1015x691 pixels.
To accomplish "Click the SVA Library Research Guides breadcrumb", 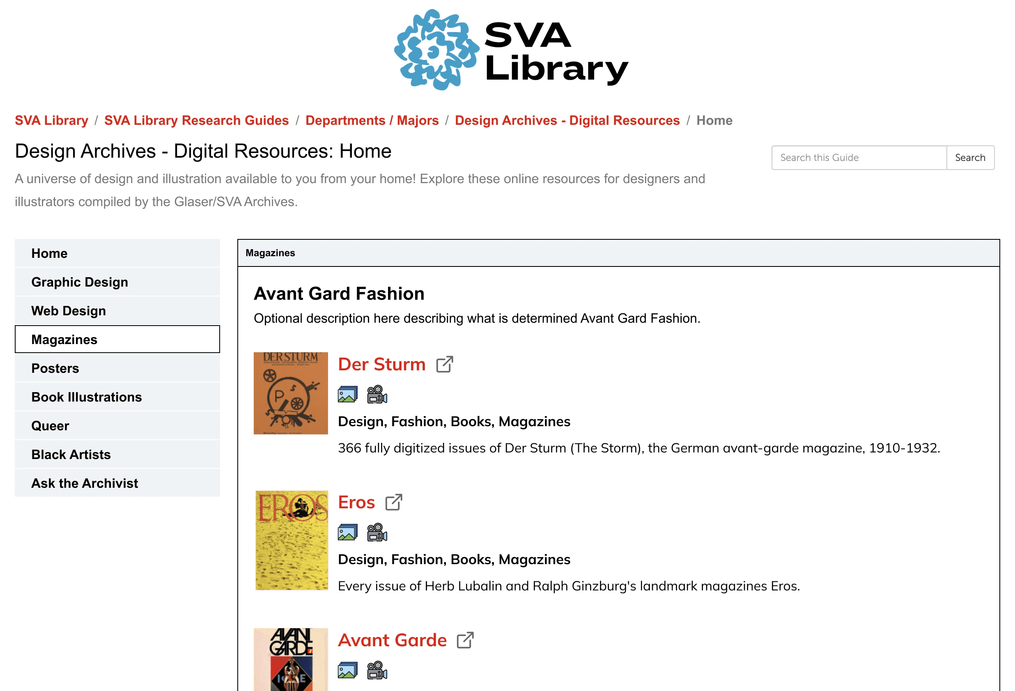I will click(196, 120).
